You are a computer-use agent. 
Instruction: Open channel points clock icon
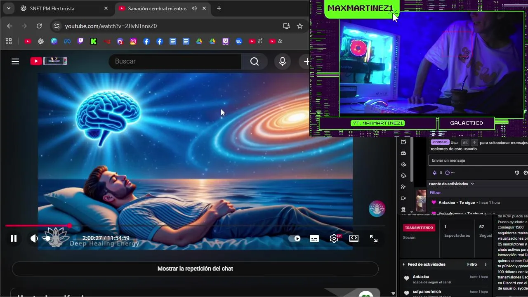pos(448,173)
